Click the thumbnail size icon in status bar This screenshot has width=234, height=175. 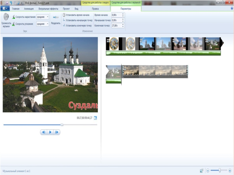(x=202, y=171)
